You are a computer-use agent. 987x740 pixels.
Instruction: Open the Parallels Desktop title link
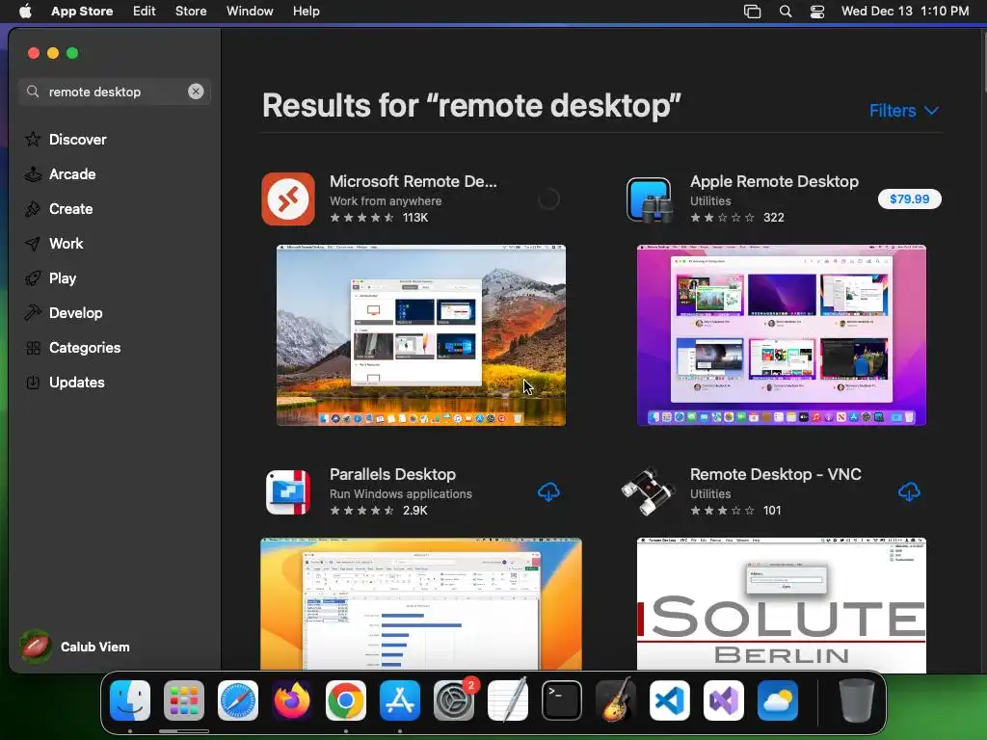pos(393,474)
